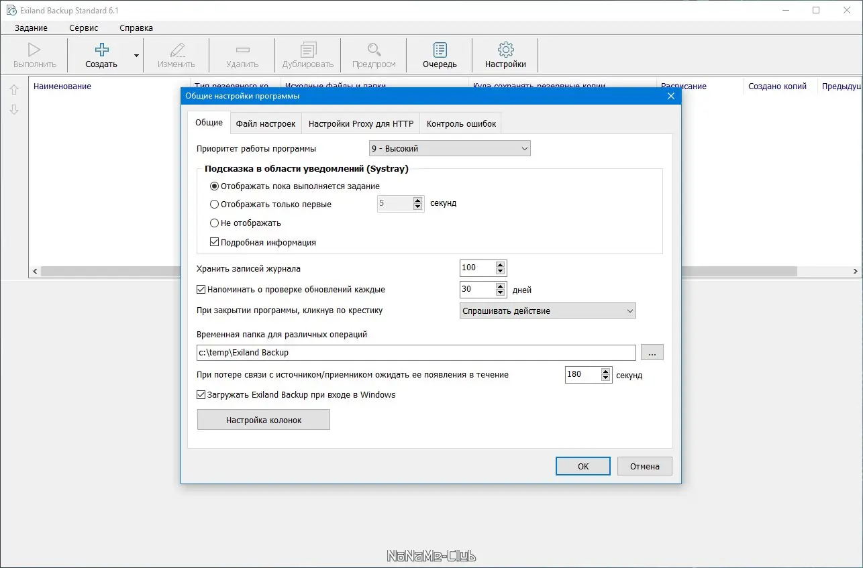Select Отображать только первые radio option
The width and height of the screenshot is (863, 568).
[215, 204]
